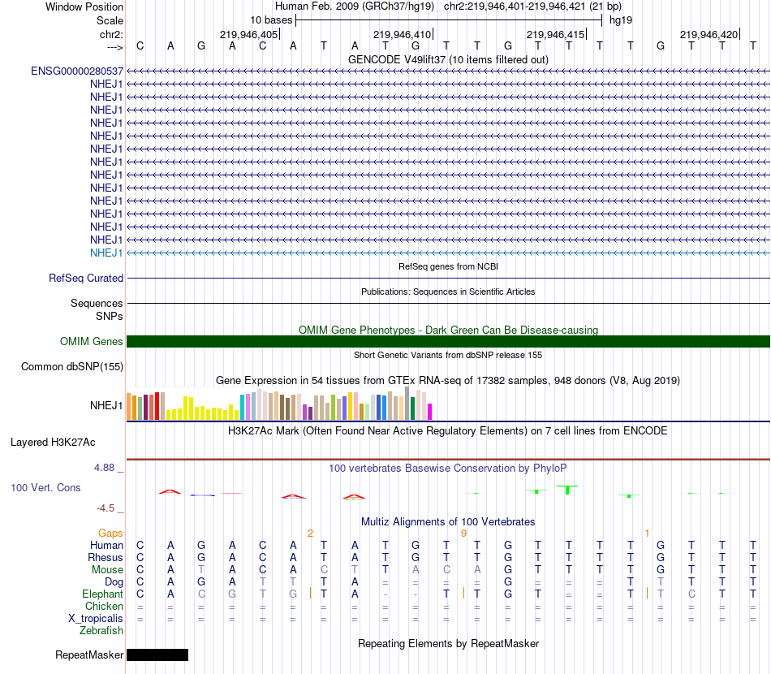Click the SNPs track label
771x674 pixels.
coord(110,317)
